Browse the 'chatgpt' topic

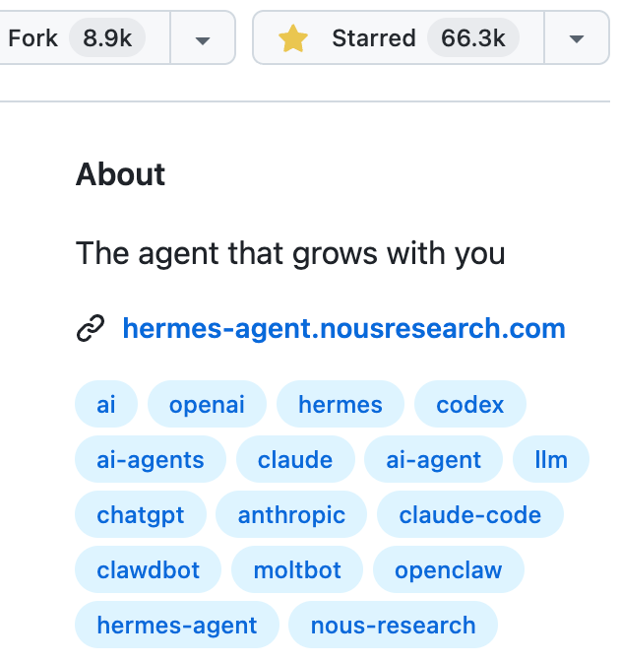pos(141,515)
